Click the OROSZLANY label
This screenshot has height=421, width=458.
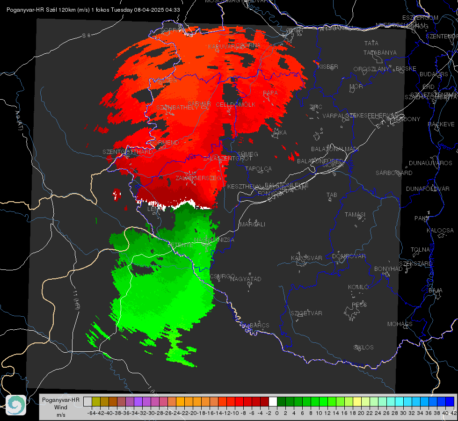371,69
